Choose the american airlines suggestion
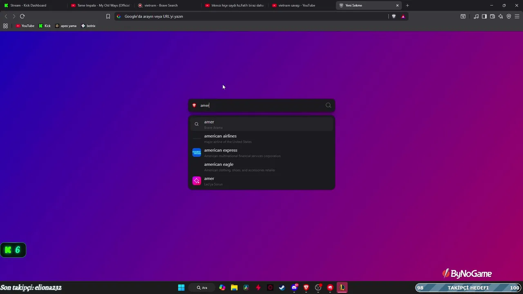The image size is (523, 294). [x=261, y=138]
